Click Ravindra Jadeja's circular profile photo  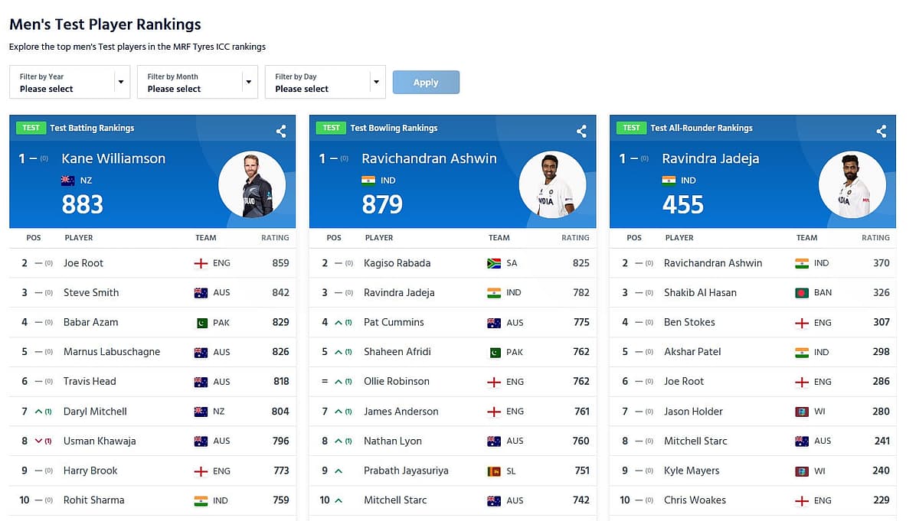pos(852,184)
